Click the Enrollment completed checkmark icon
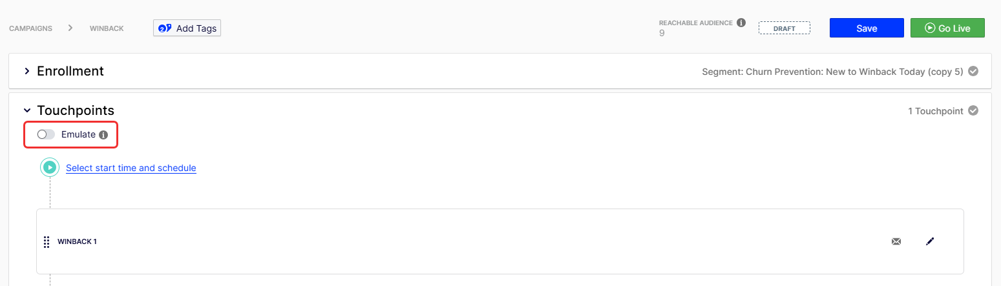Image resolution: width=1001 pixels, height=286 pixels. (973, 71)
